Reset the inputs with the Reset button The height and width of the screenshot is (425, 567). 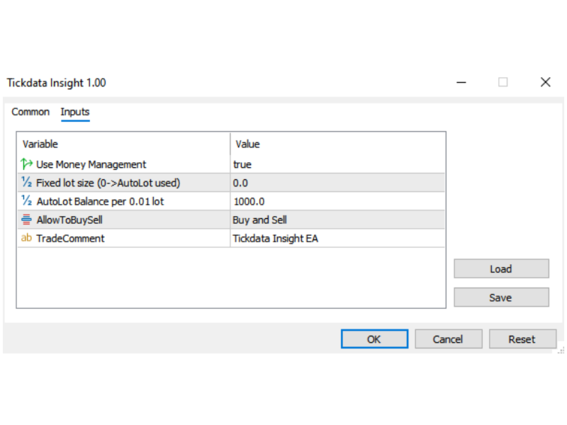point(522,339)
